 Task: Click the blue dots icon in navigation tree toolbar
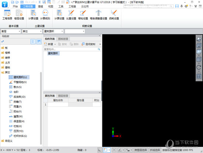tap(3, 41)
